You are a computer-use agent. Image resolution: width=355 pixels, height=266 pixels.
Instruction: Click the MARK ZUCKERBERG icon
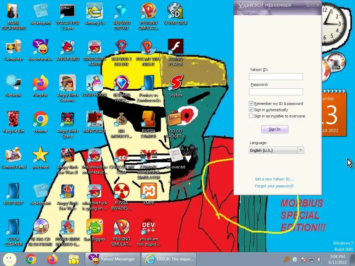(14, 16)
